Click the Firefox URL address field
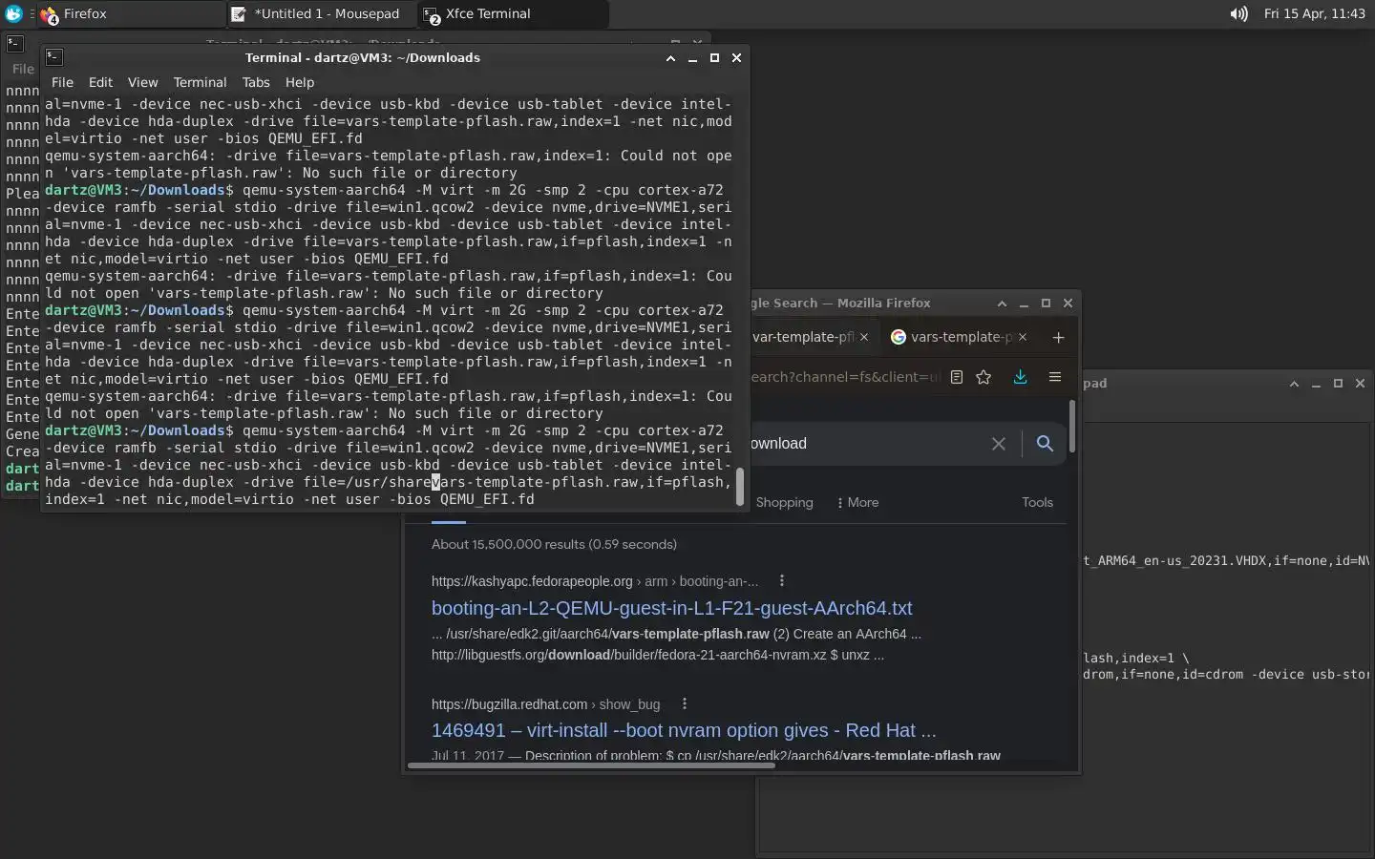The height and width of the screenshot is (859, 1375). tap(846, 377)
